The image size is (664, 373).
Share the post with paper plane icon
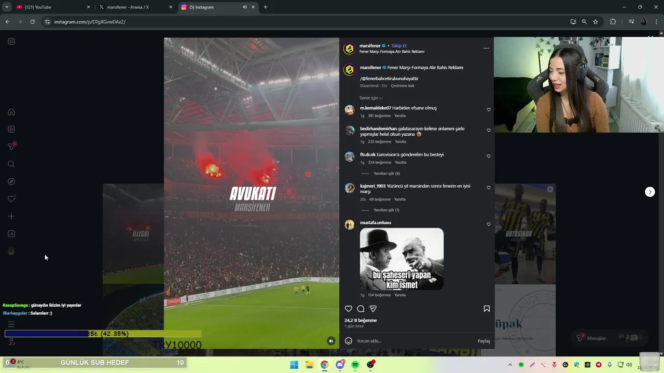coord(373,309)
